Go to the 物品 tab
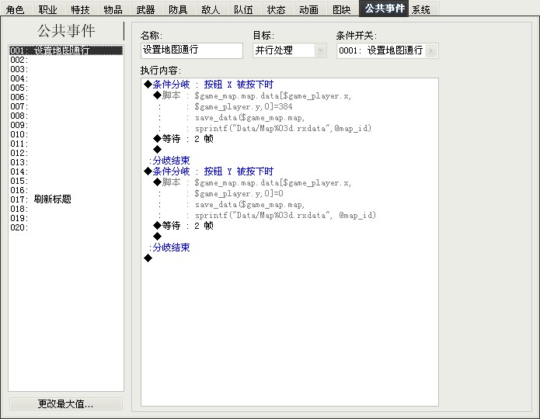 pyautogui.click(x=113, y=9)
